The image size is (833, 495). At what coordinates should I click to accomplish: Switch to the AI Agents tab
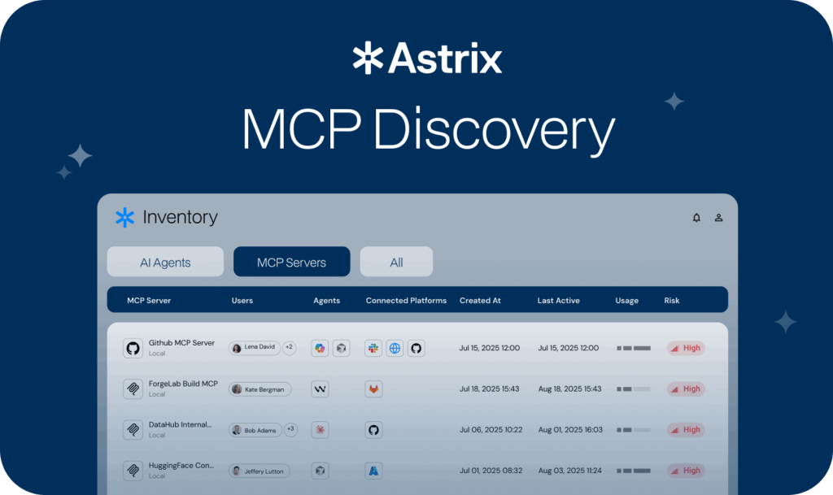(x=165, y=263)
